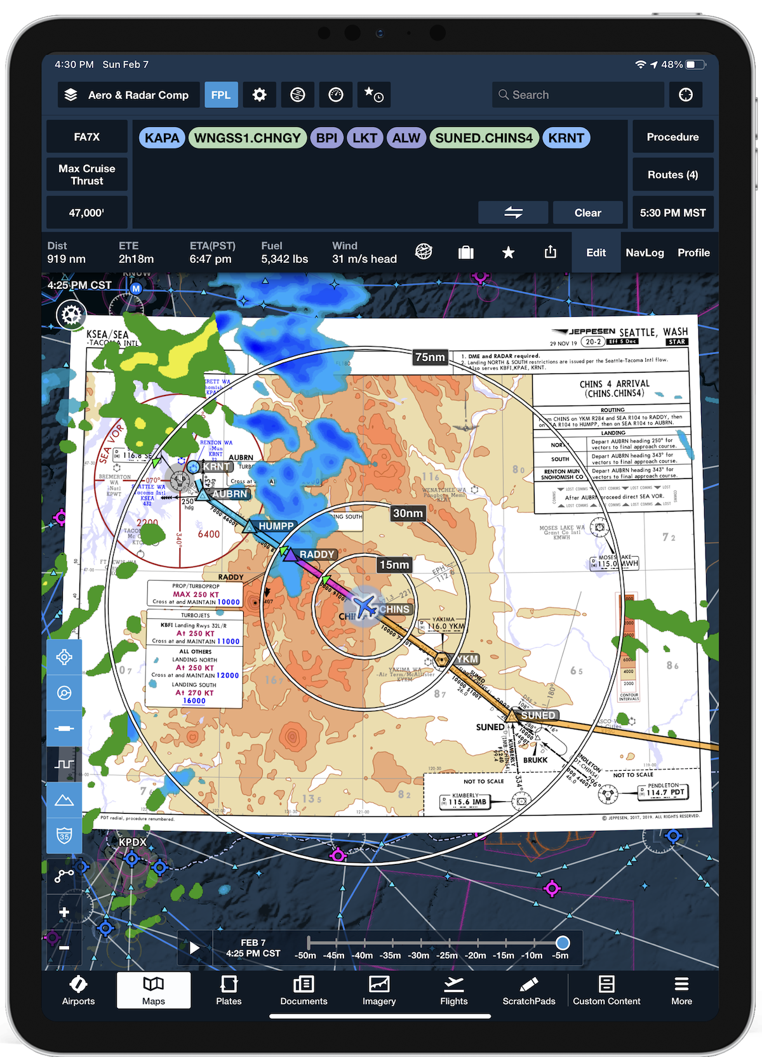The width and height of the screenshot is (762, 1057).
Task: Open the 47,000' altitude selector
Action: click(x=87, y=213)
